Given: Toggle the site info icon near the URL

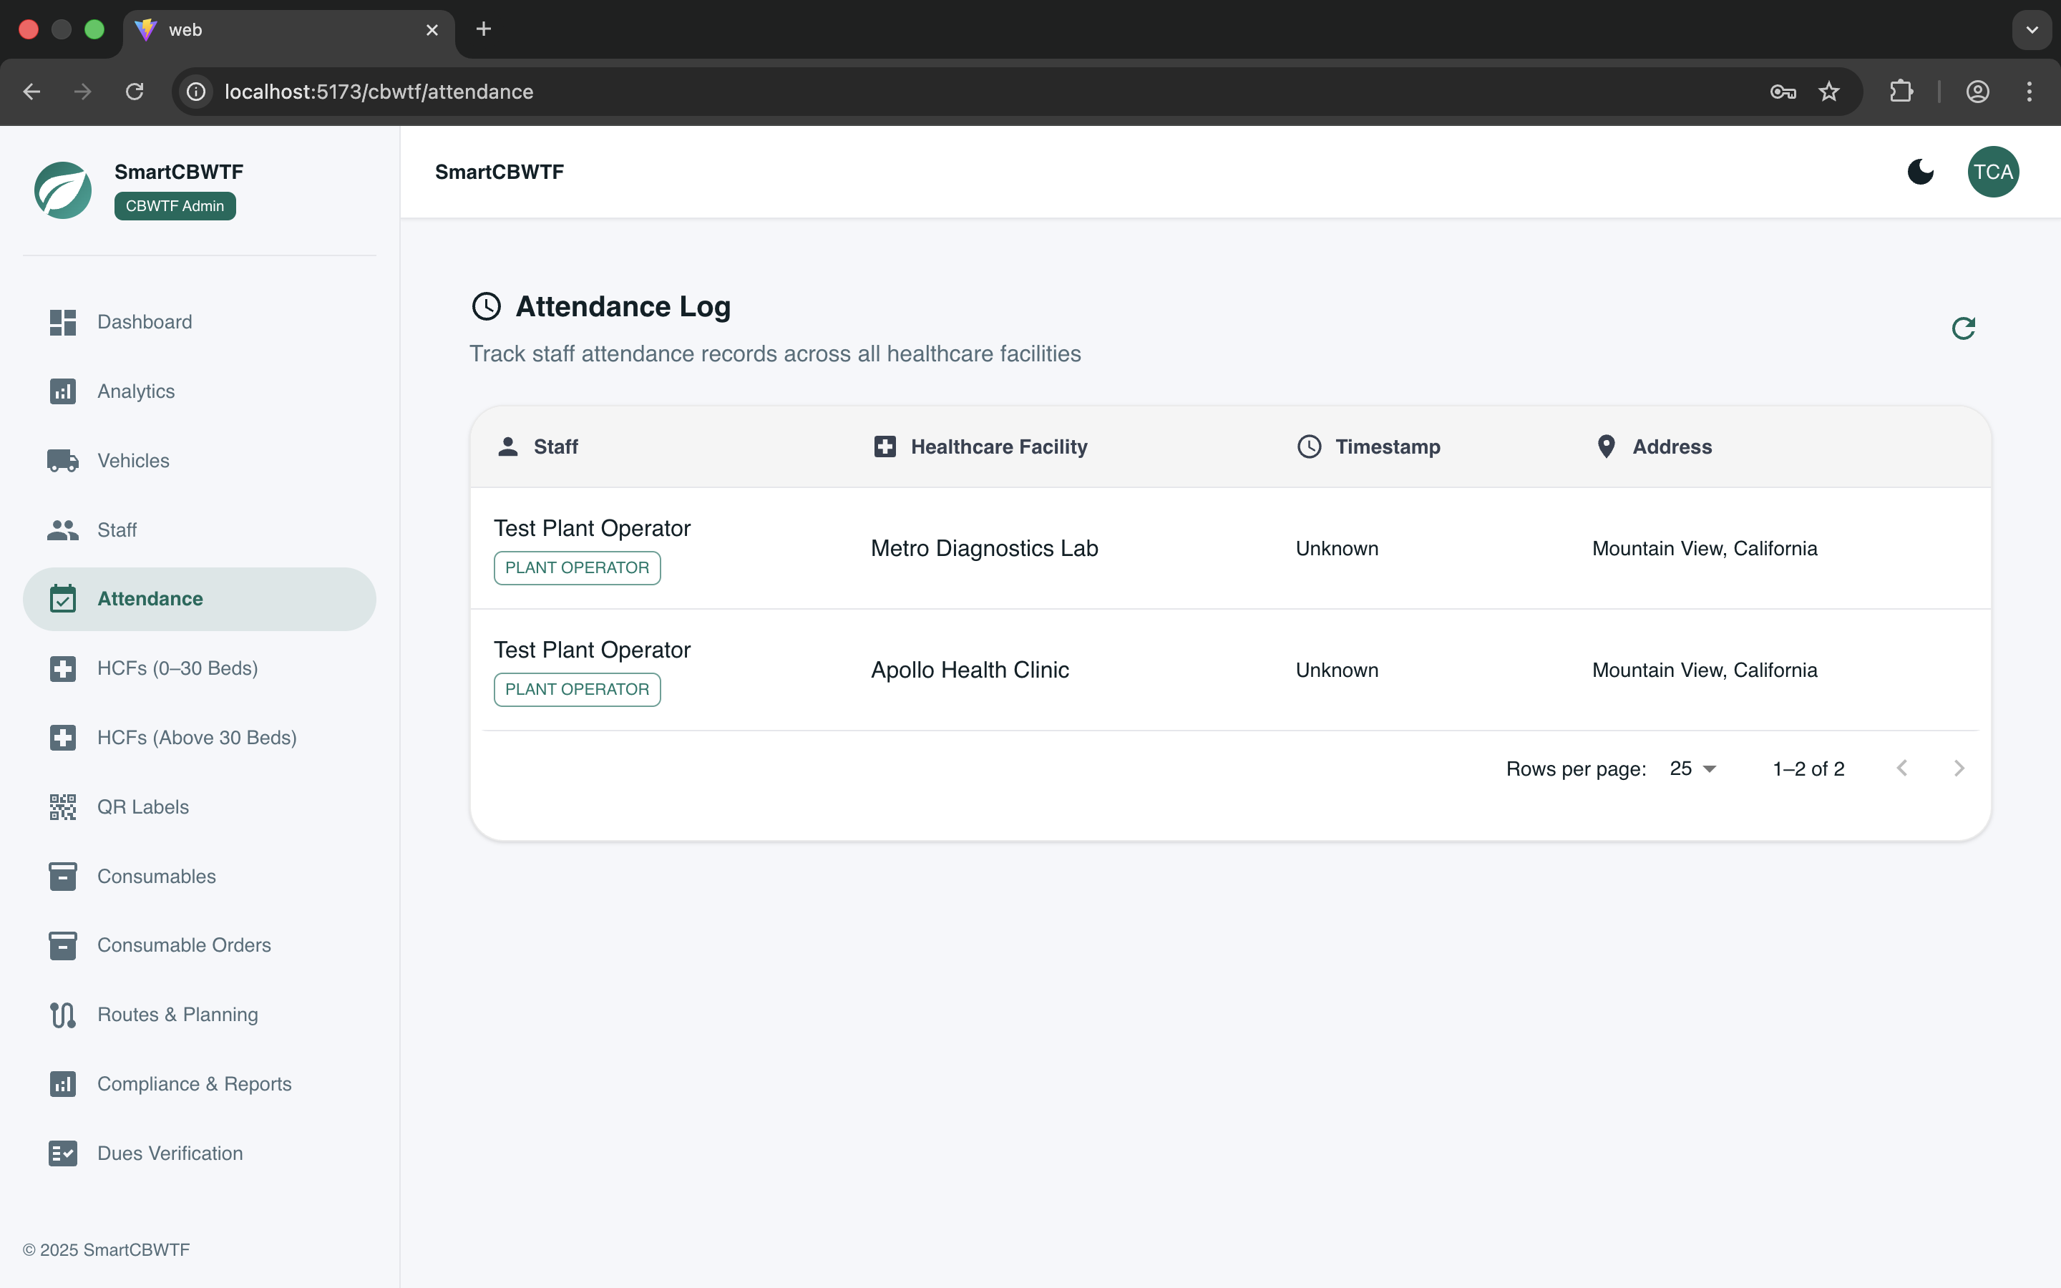Looking at the screenshot, I should [x=195, y=91].
